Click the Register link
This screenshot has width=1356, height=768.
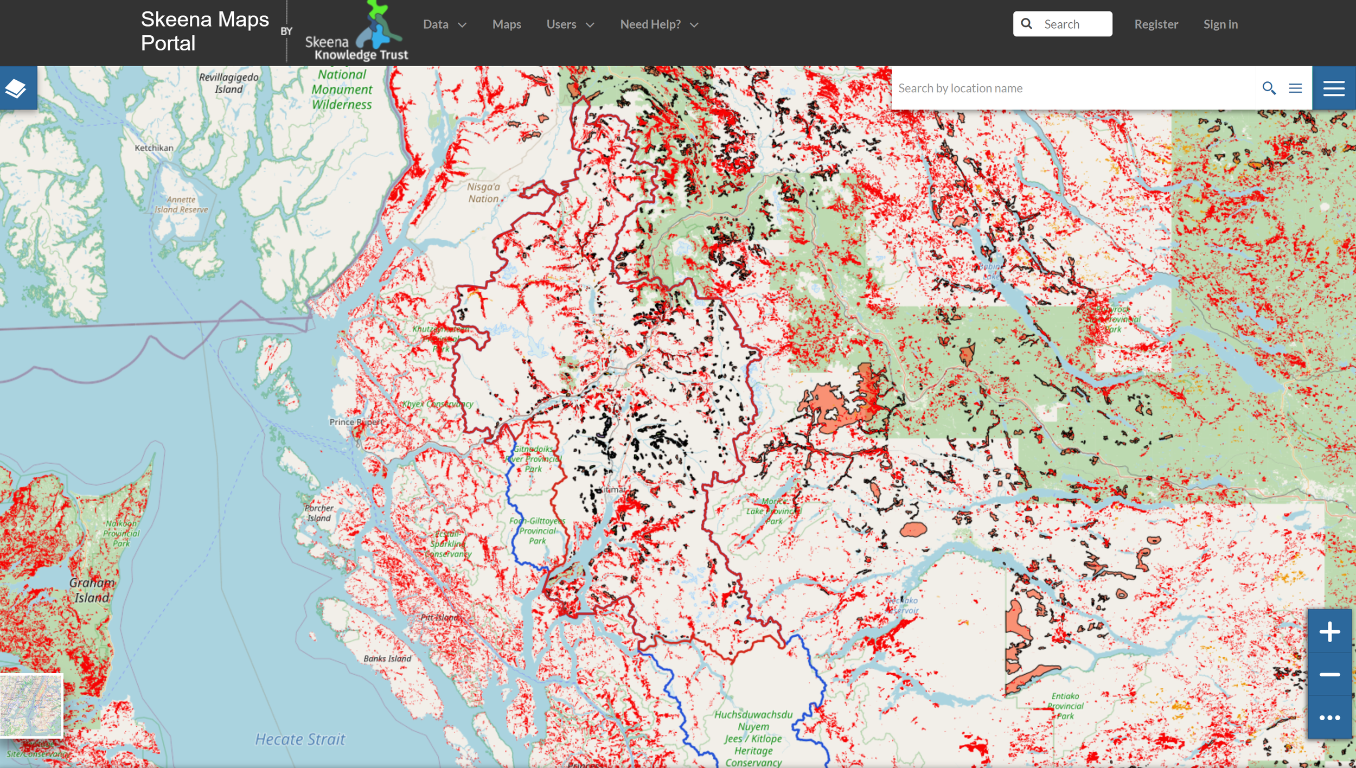click(1156, 24)
